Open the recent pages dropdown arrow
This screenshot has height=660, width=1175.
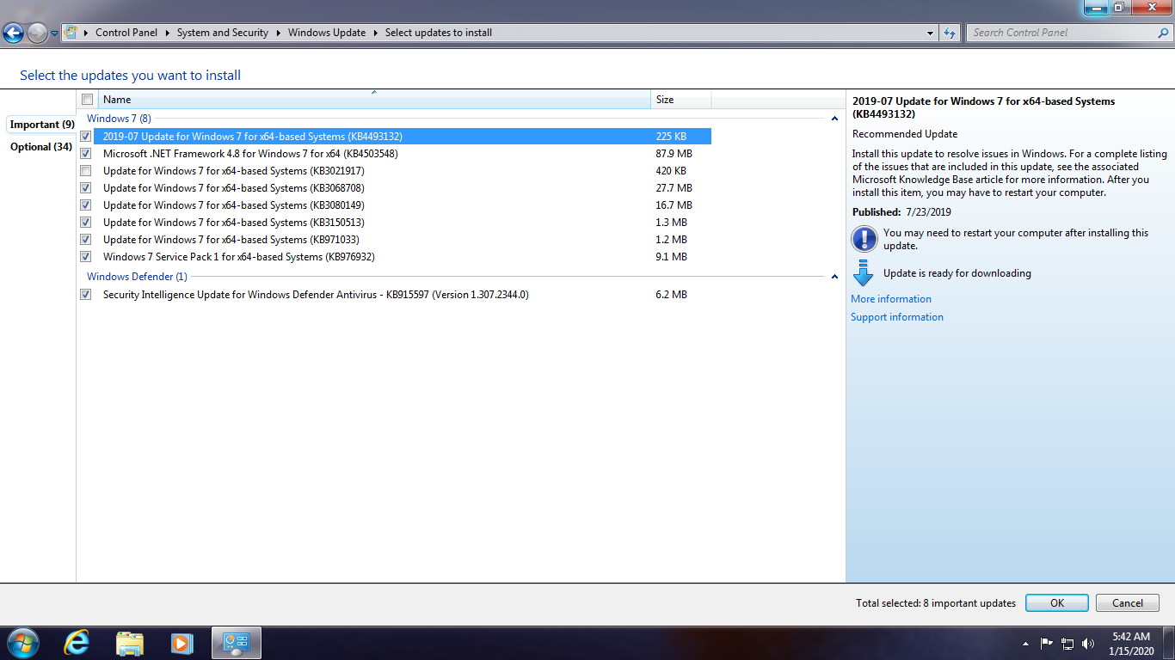coord(55,34)
